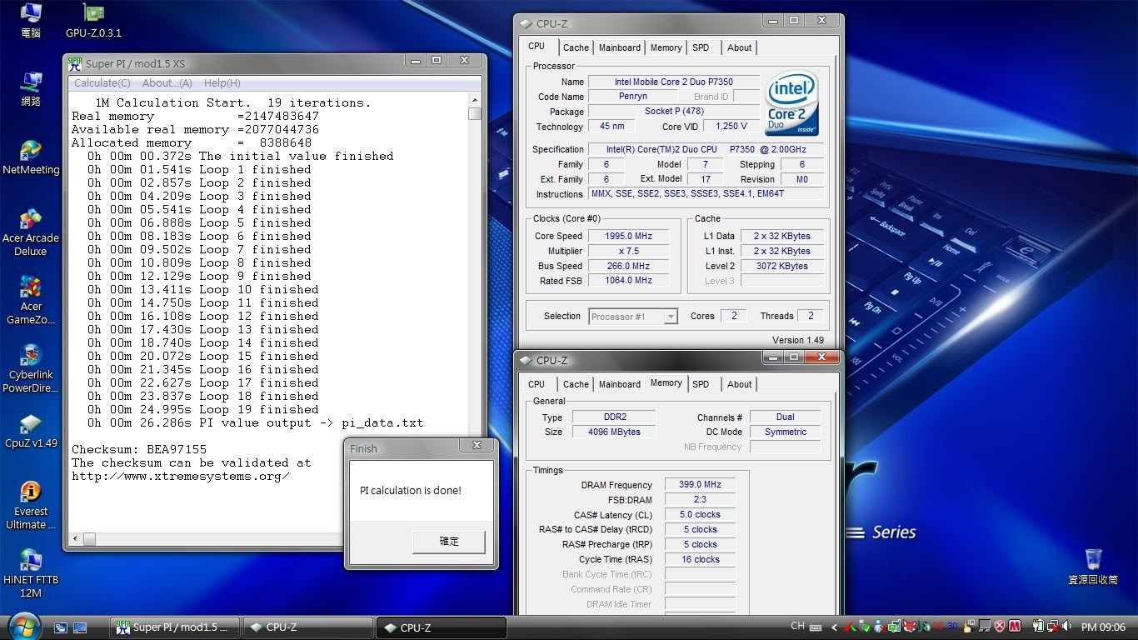Click the lower CPU-Z window's title icon
The image size is (1138, 640).
[x=526, y=361]
